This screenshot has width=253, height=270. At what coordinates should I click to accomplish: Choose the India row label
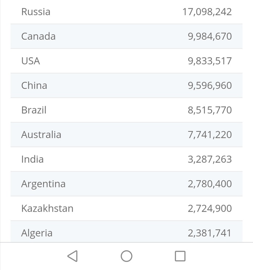[33, 159]
